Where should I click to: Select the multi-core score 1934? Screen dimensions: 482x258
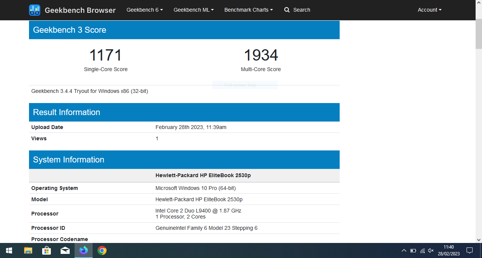click(261, 55)
